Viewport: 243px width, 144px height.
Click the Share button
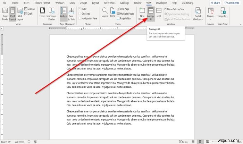216,3
